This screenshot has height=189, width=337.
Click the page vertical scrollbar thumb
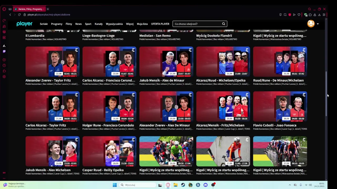(x=326, y=94)
